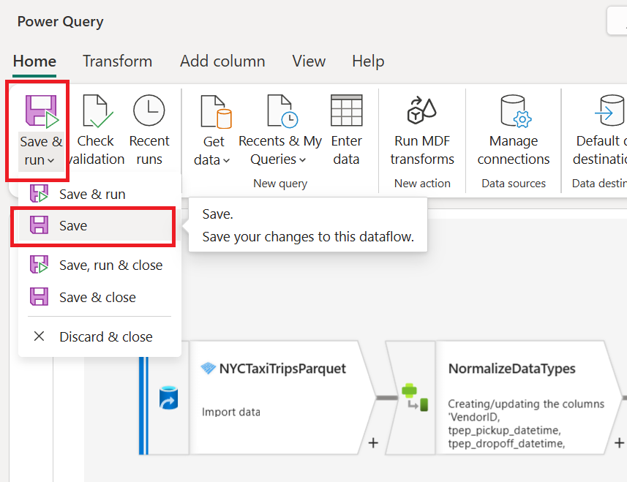Viewport: 627px width, 482px height.
Task: Click the icon beside Save & close
Action: [40, 296]
